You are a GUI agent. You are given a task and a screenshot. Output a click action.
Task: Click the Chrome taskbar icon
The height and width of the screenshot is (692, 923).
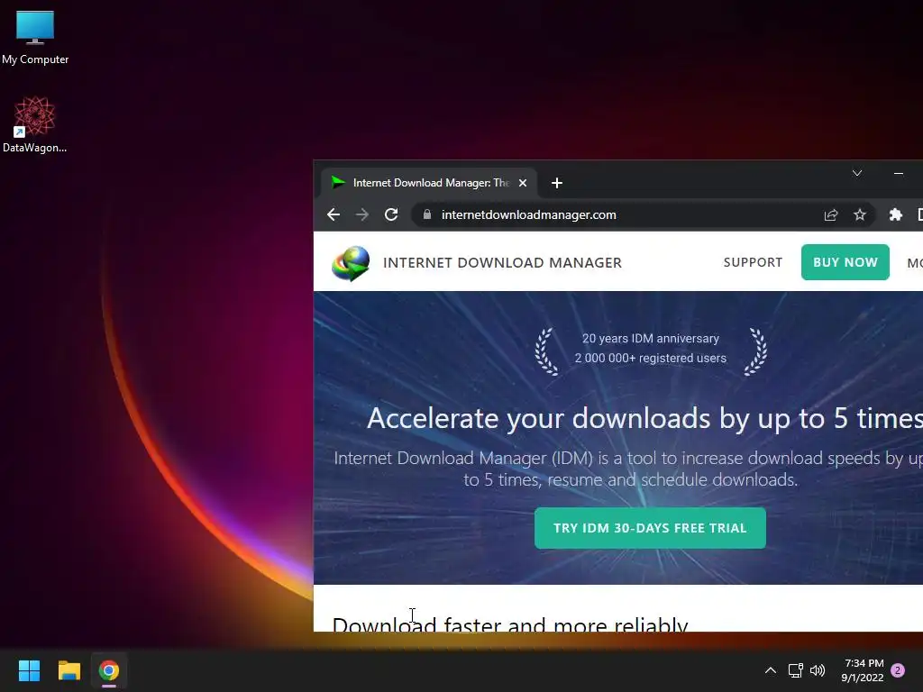pos(109,670)
